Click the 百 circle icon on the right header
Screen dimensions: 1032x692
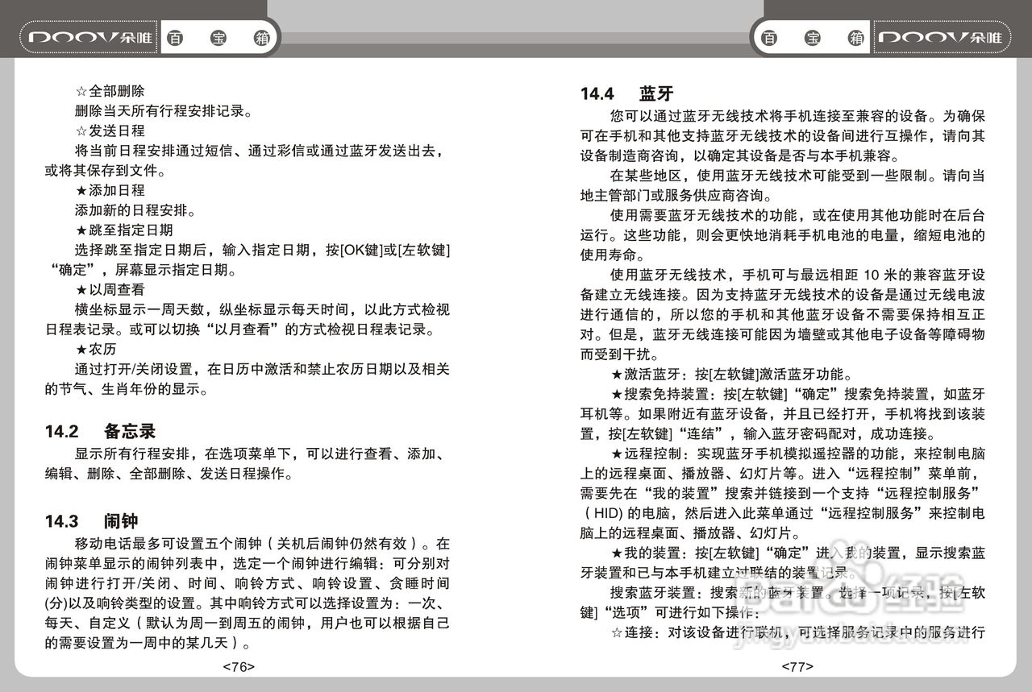[768, 37]
